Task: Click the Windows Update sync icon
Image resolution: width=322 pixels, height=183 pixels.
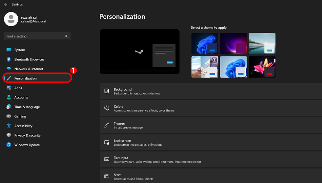Action: [9, 145]
